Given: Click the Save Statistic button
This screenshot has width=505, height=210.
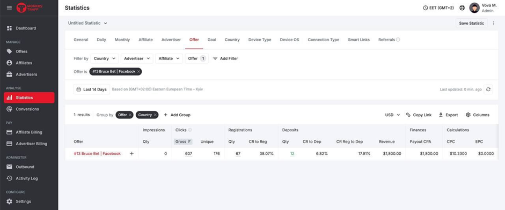Looking at the screenshot, I should coord(472,23).
